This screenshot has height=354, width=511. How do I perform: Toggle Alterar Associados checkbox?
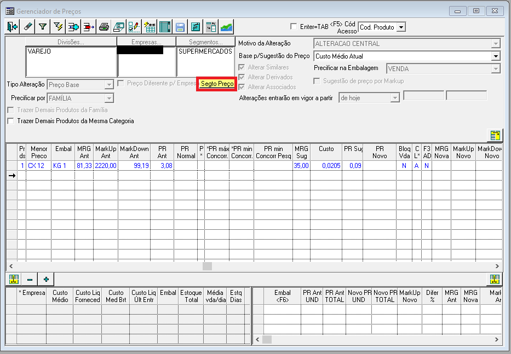coord(242,87)
